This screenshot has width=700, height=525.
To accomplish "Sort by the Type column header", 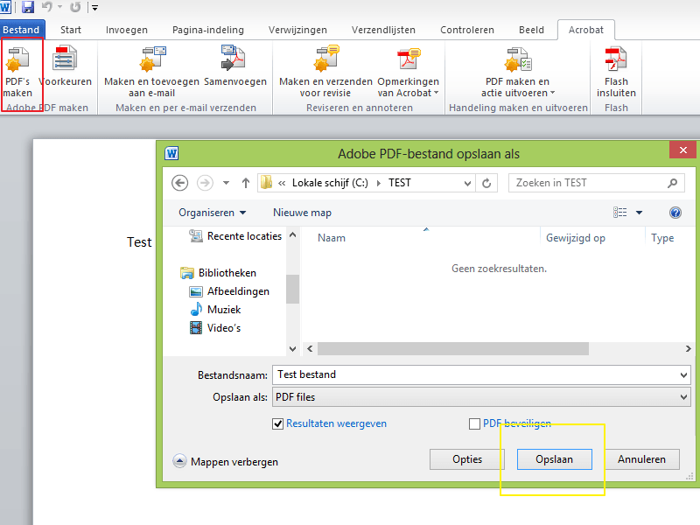I will tap(662, 238).
